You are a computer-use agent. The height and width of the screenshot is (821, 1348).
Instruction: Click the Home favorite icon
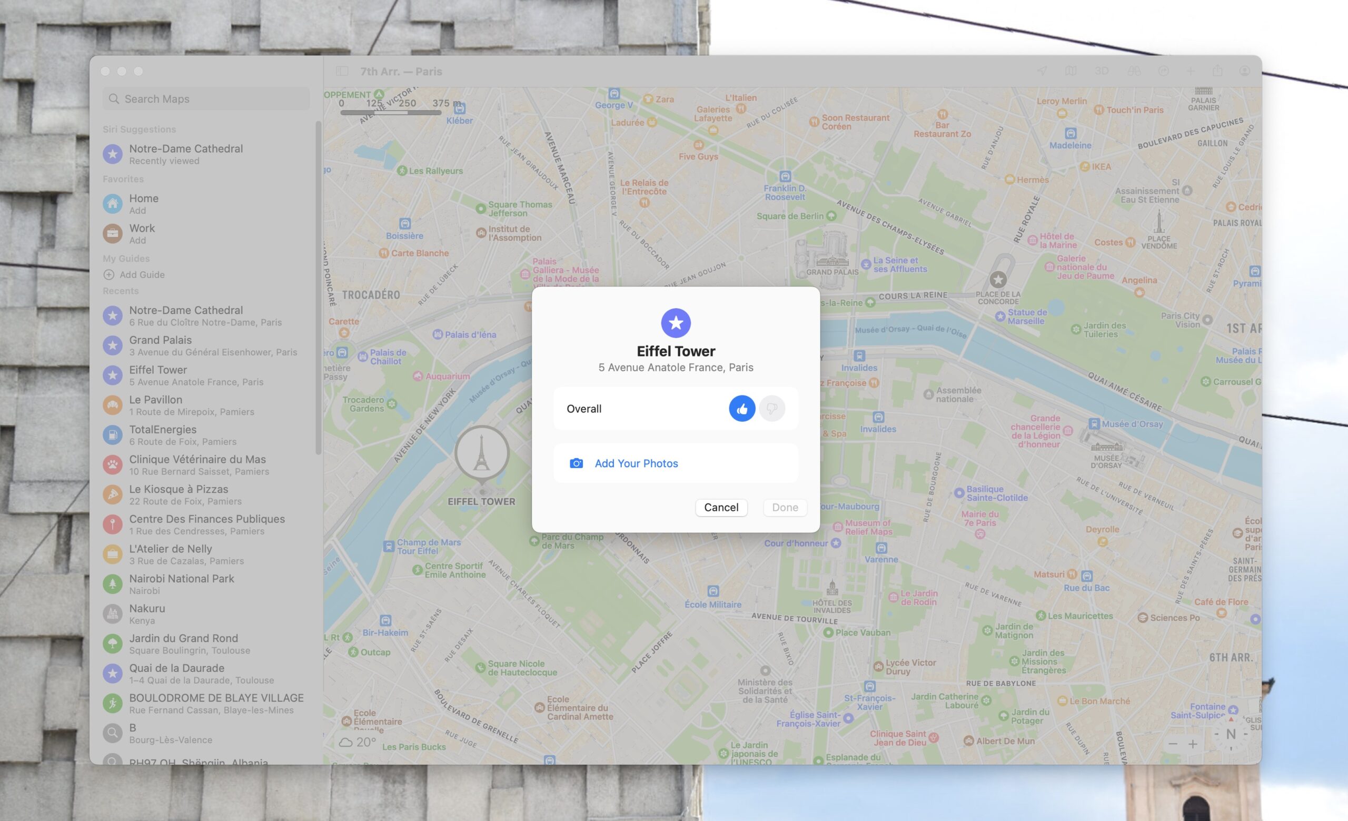(113, 204)
